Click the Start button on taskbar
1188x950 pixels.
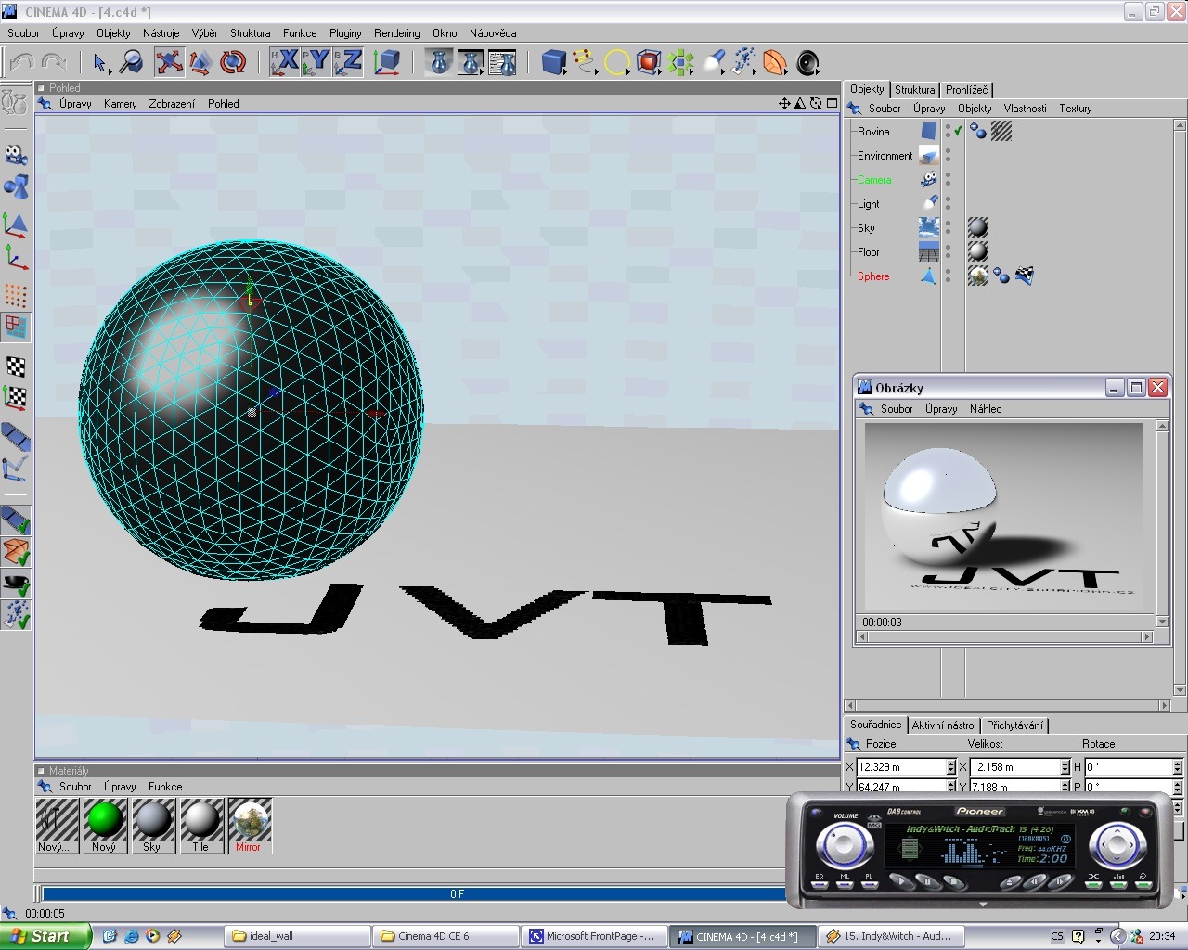point(45,936)
